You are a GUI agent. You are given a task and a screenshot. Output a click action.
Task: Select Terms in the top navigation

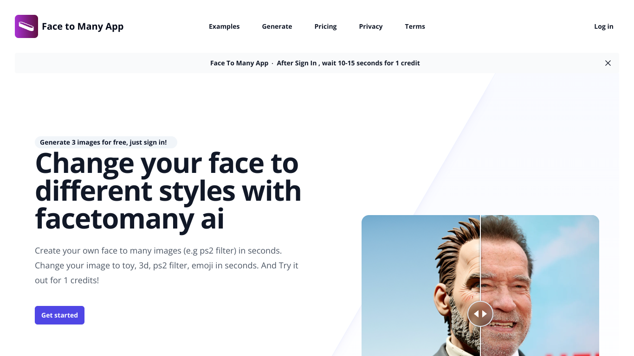coord(415,26)
